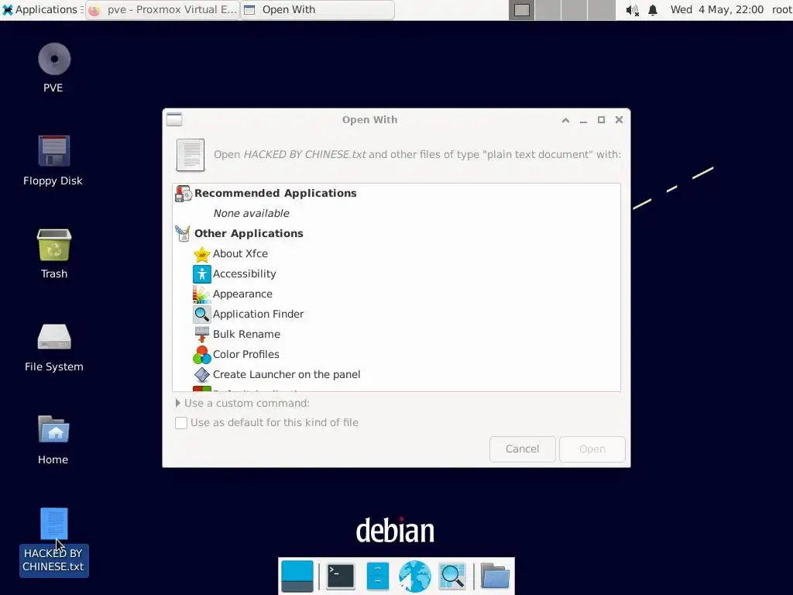Viewport: 793px width, 595px height.
Task: Show desktop using the dock's first icon
Action: coord(297,576)
